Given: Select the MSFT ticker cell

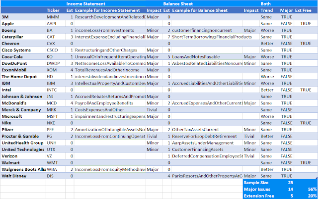Looking at the screenshot, I should coord(56,116).
